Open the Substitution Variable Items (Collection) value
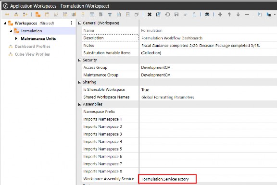The width and height of the screenshot is (277, 185). [x=208, y=53]
